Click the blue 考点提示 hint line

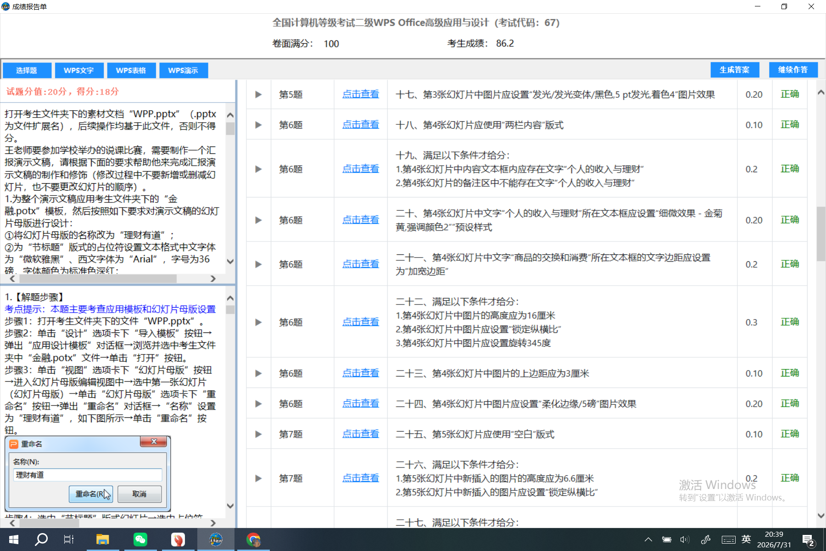point(110,309)
